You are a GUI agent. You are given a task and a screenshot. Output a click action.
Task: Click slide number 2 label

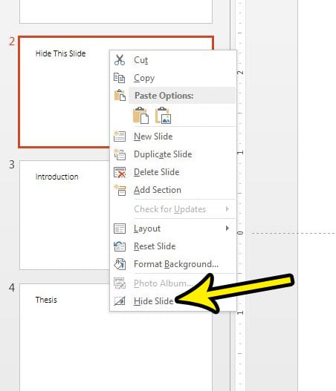(x=12, y=42)
